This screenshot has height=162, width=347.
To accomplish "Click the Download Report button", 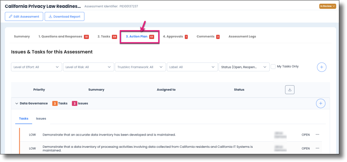I will click(64, 17).
